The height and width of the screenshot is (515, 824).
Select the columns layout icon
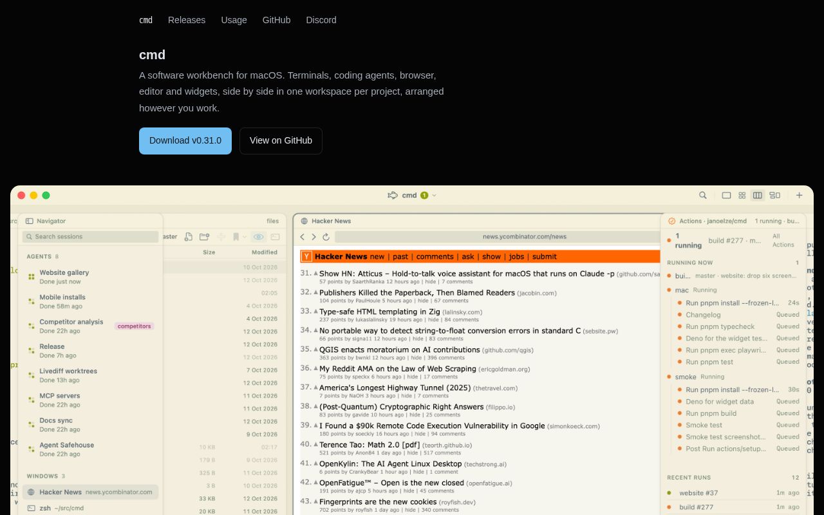(758, 195)
